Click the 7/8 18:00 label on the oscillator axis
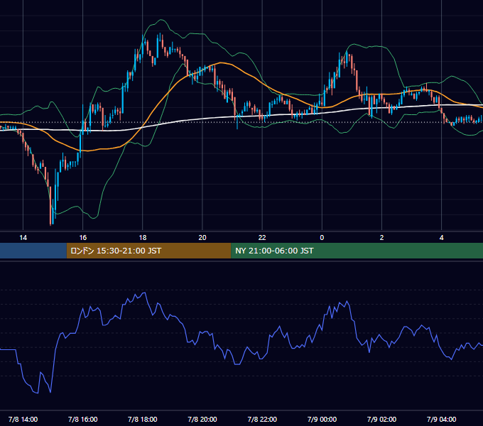This screenshot has width=483, height=426. [143, 419]
